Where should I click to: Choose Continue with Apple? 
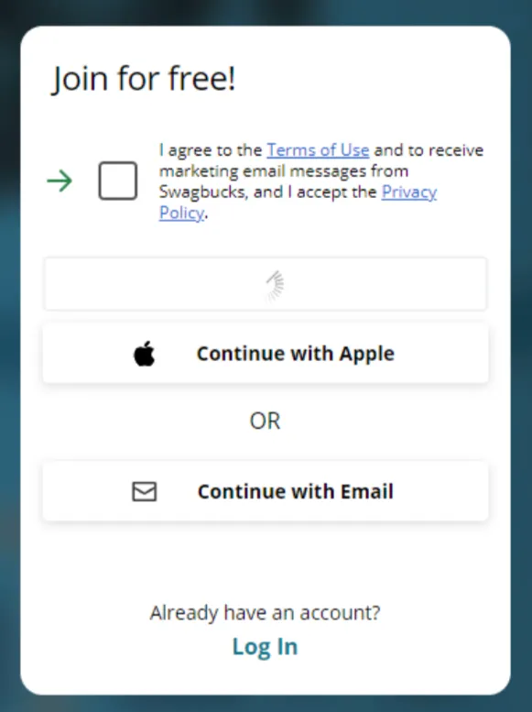click(266, 354)
